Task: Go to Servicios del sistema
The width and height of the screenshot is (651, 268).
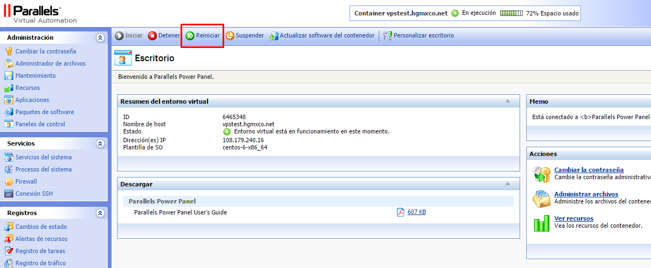Action: (x=44, y=157)
